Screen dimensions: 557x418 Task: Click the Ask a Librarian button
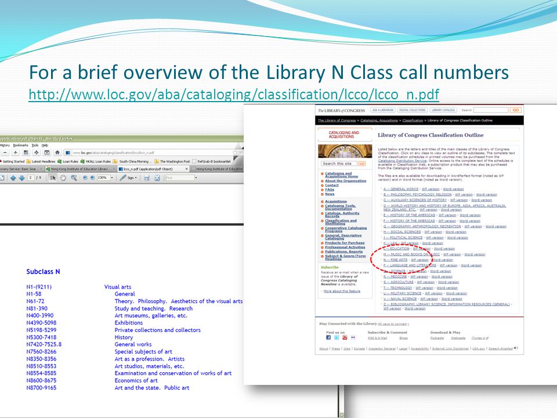pyautogui.click(x=383, y=110)
